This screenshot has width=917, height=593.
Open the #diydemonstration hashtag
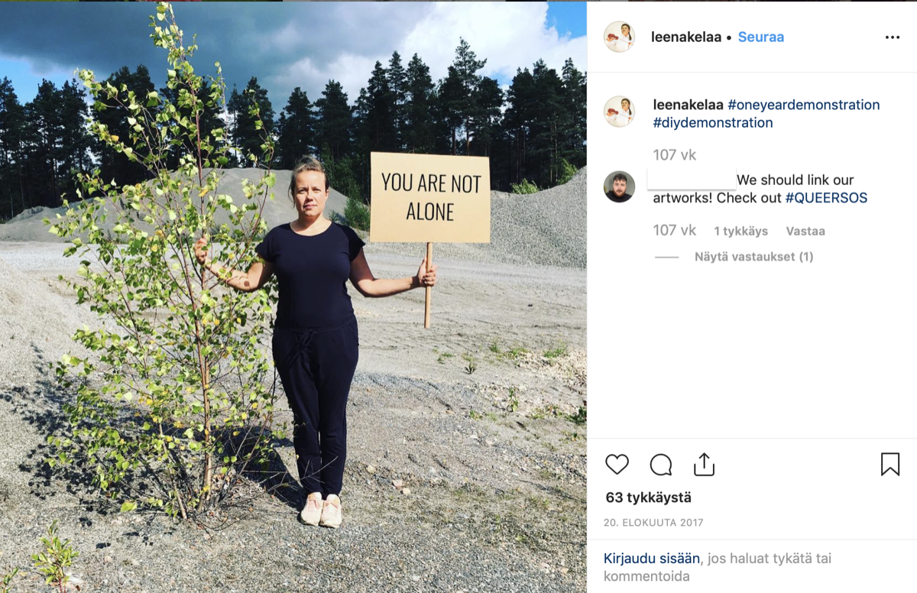point(713,122)
